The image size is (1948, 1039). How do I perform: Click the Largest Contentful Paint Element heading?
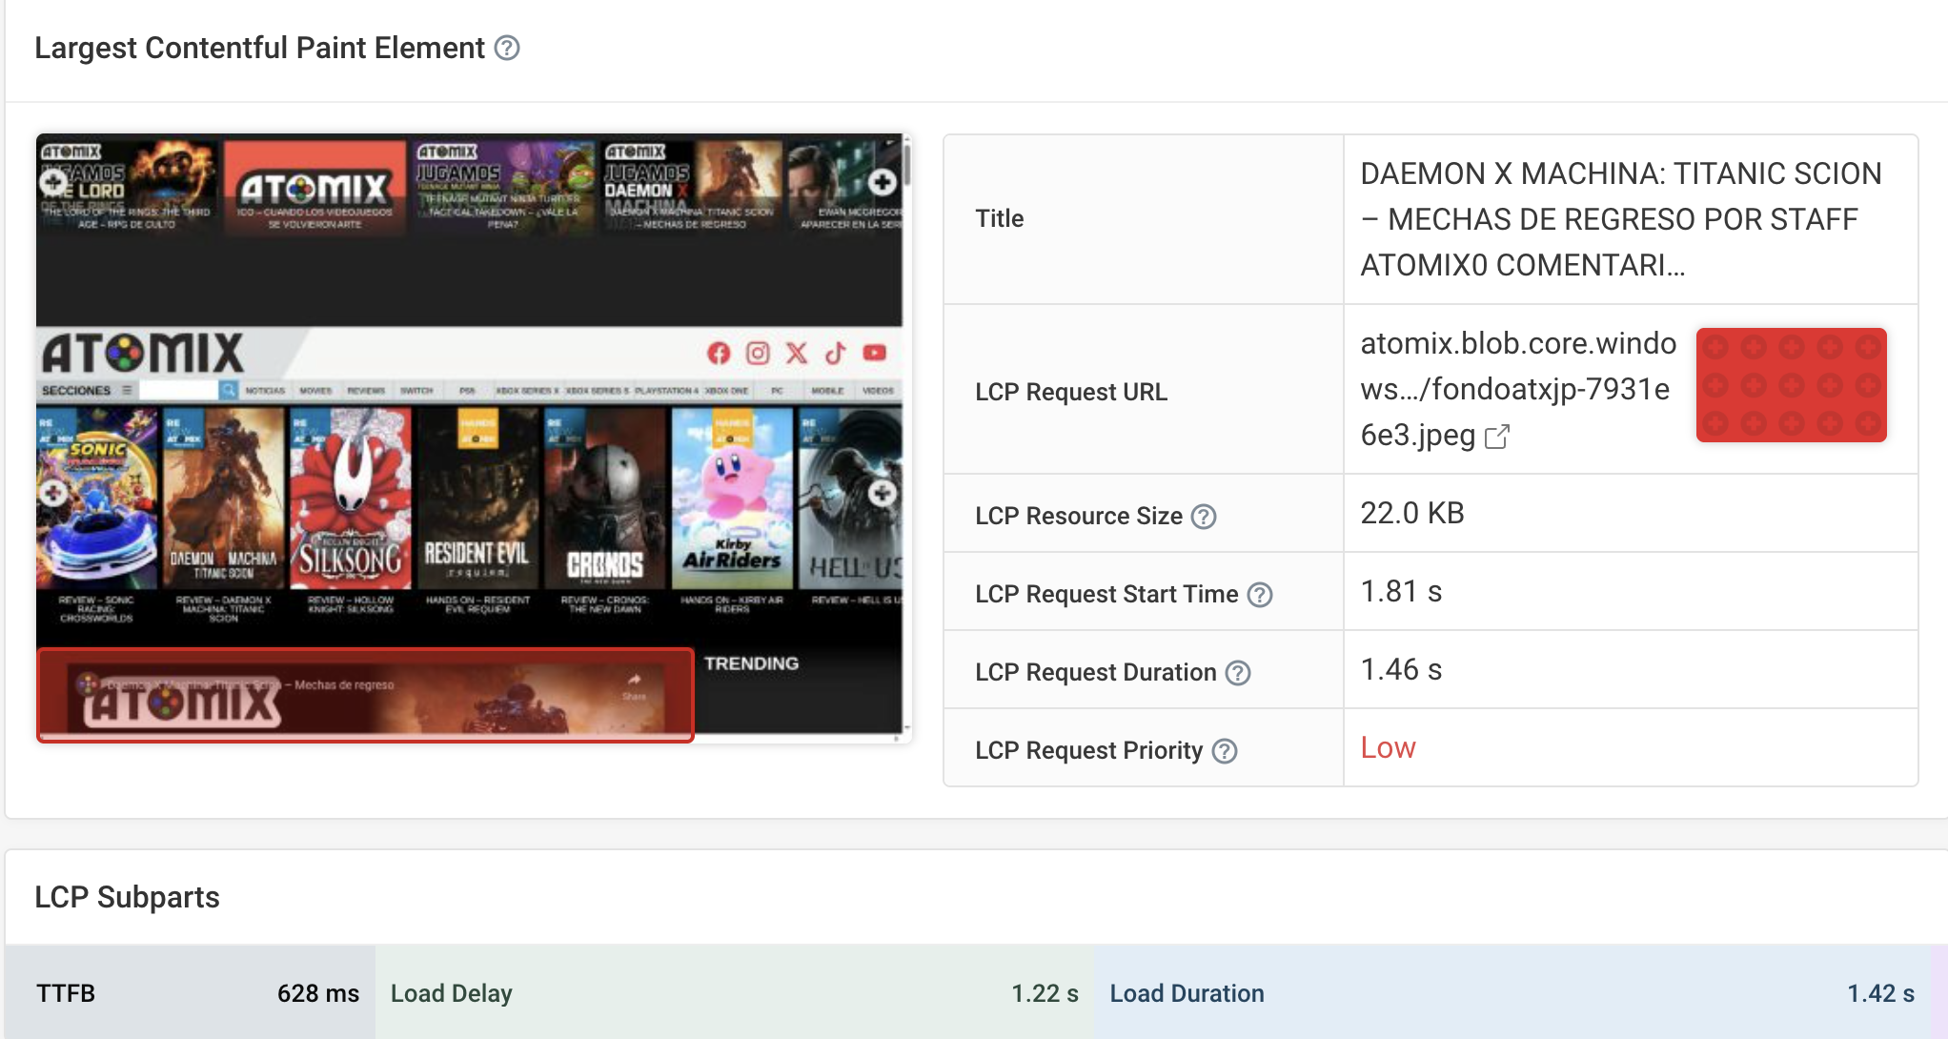[x=259, y=48]
